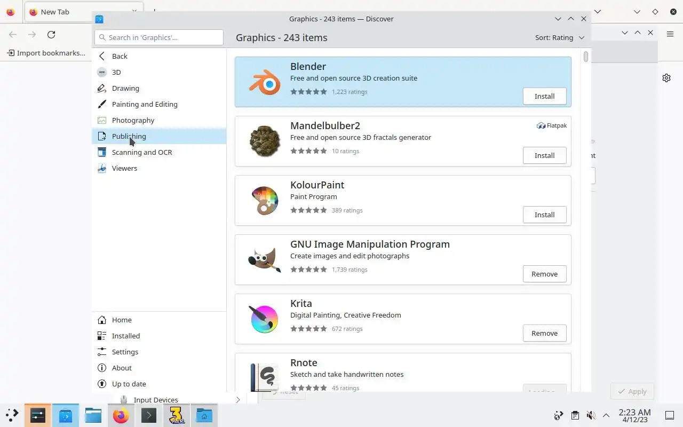Reload the page in Firefox
The width and height of the screenshot is (683, 427).
point(51,35)
